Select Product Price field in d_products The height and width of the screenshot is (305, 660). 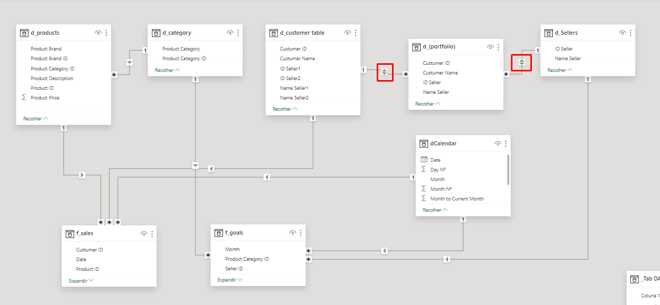click(x=45, y=97)
